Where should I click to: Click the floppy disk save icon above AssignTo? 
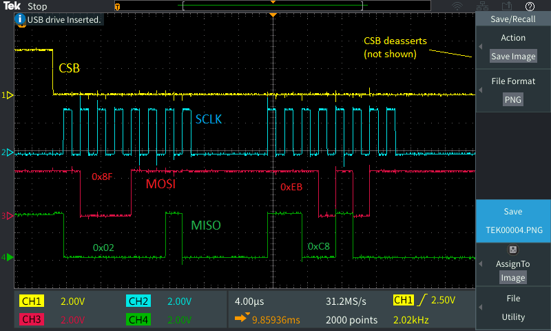point(512,250)
